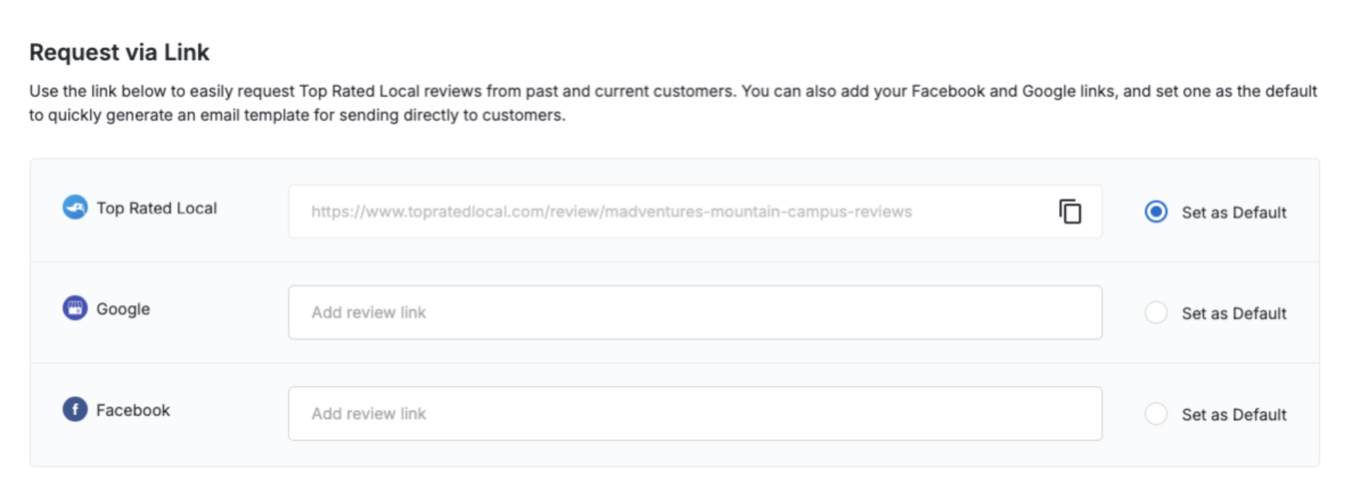Click the "Google" row label

coord(123,309)
